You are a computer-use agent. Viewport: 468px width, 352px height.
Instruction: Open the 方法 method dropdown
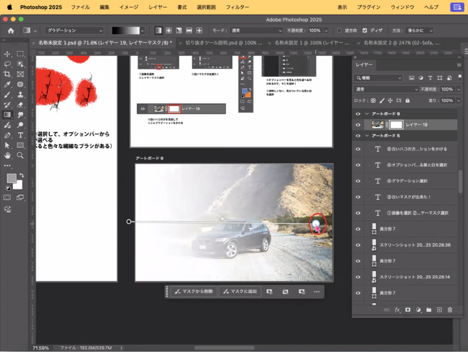(419, 31)
